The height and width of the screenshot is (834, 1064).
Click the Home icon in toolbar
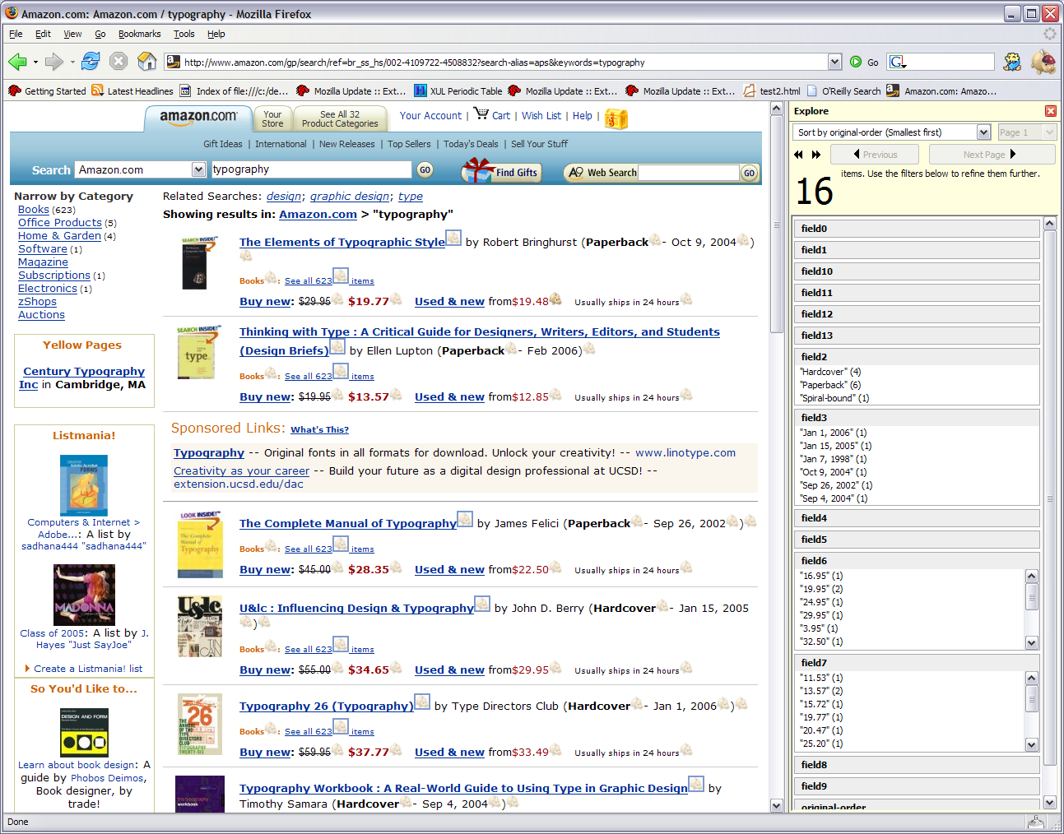[147, 62]
